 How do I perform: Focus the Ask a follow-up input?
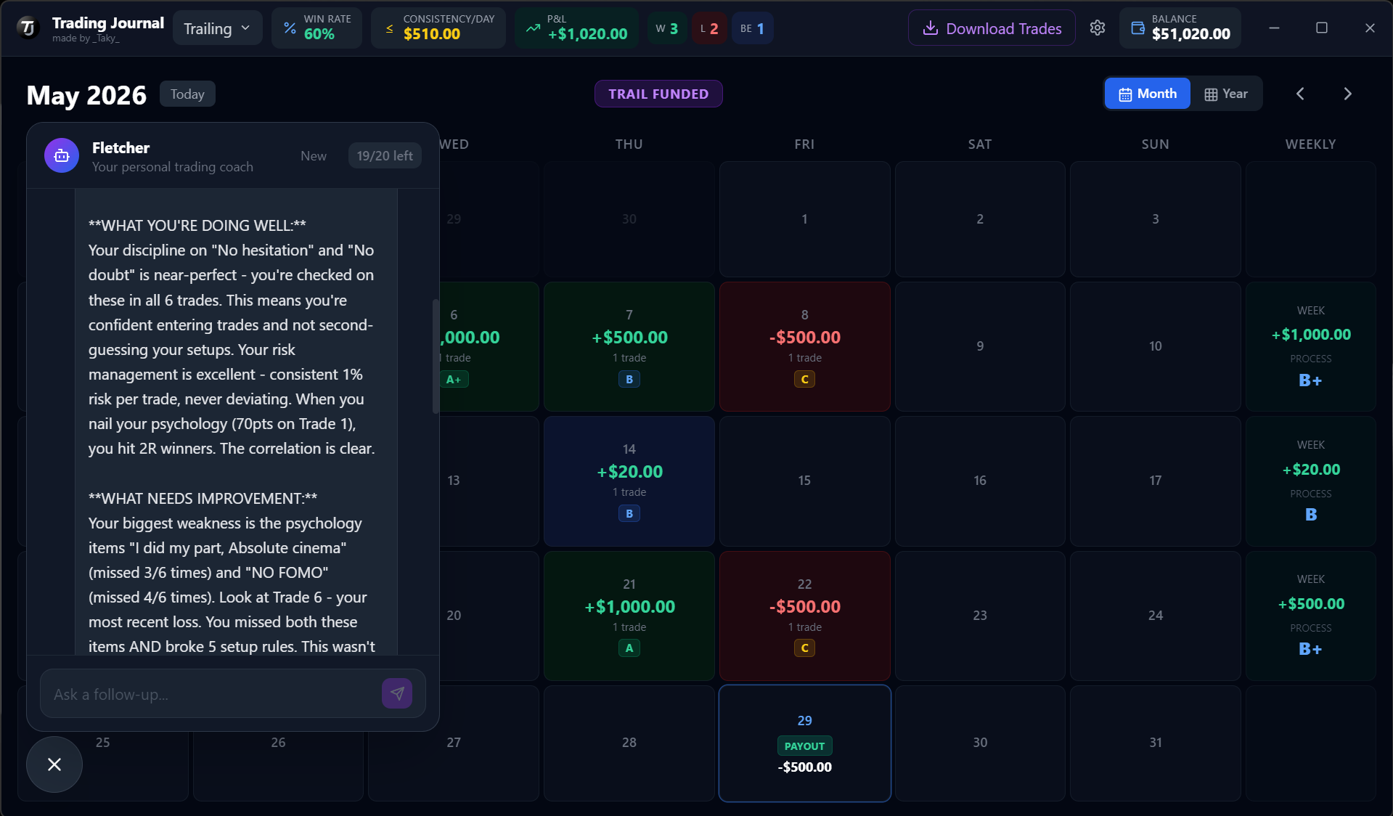coord(214,694)
